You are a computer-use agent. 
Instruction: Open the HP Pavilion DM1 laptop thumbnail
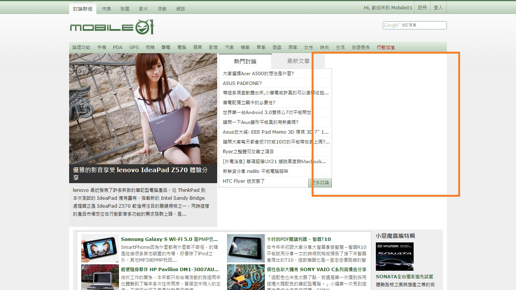(100, 277)
